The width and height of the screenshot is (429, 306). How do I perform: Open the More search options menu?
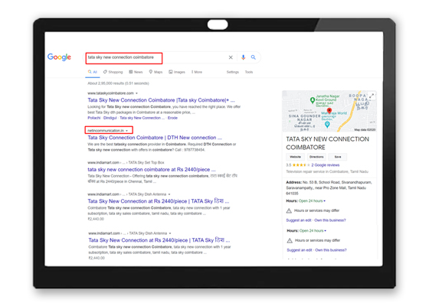point(197,72)
